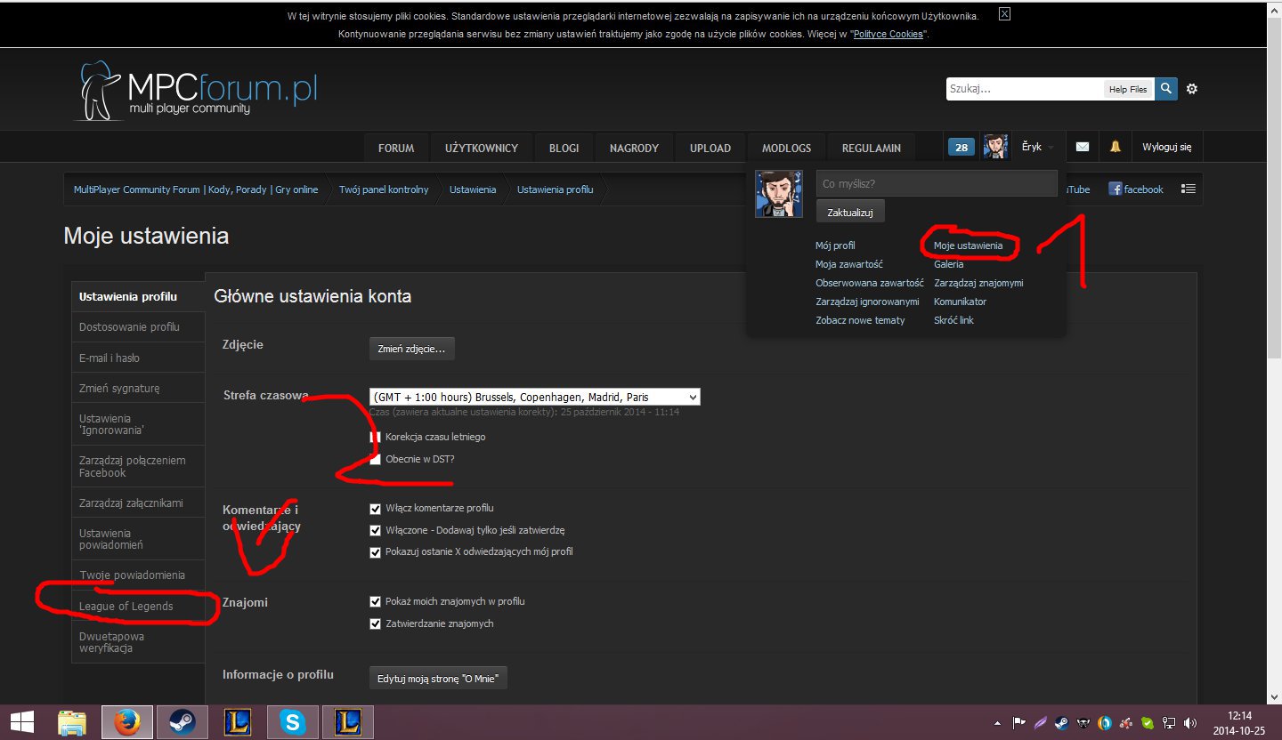Open the messages envelope icon
The height and width of the screenshot is (740, 1282).
(x=1082, y=148)
